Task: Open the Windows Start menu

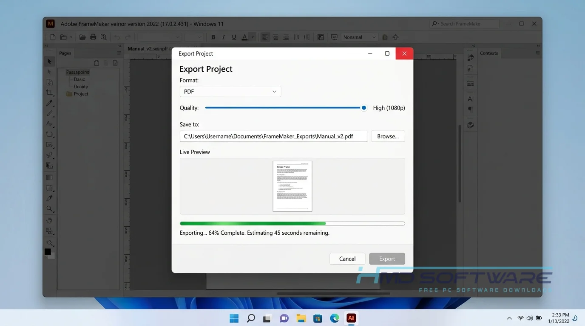Action: tap(234, 318)
